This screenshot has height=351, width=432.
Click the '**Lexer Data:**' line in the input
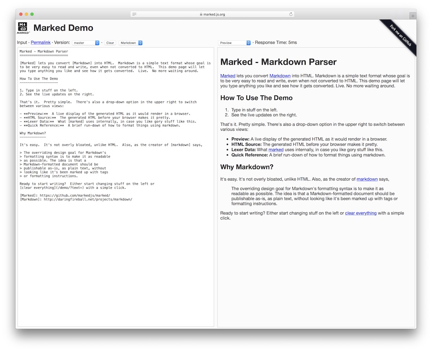pyautogui.click(x=108, y=121)
